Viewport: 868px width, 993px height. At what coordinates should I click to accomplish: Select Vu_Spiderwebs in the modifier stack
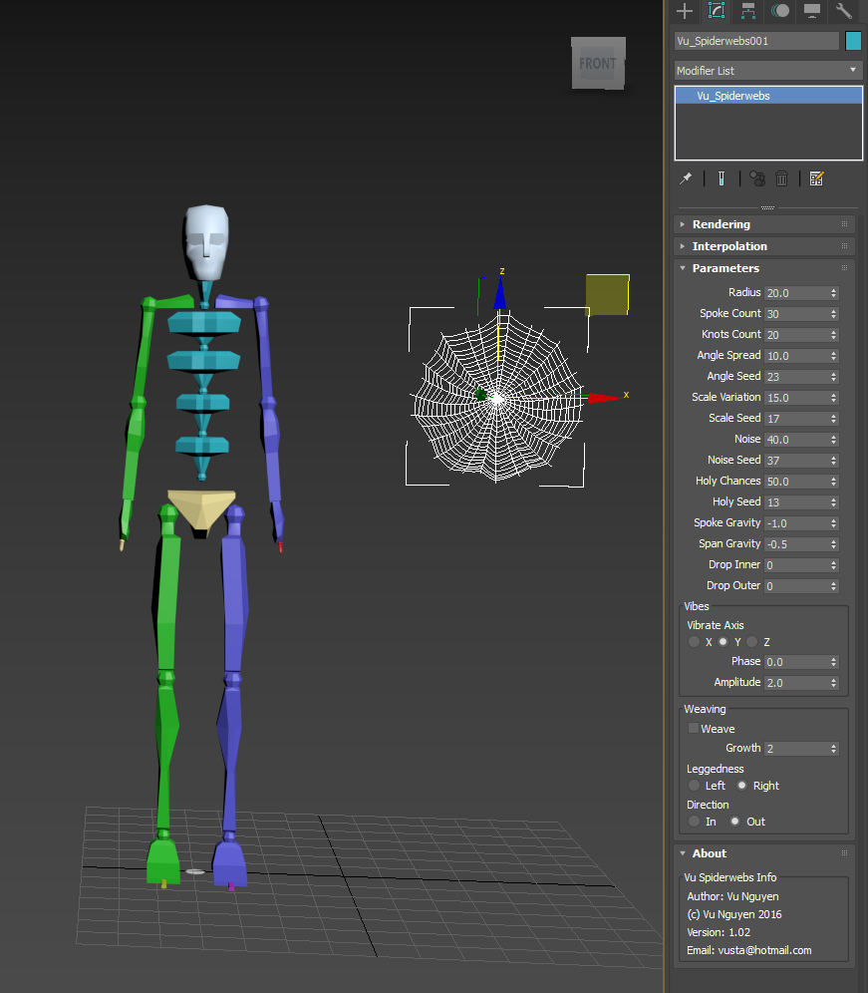(x=733, y=96)
